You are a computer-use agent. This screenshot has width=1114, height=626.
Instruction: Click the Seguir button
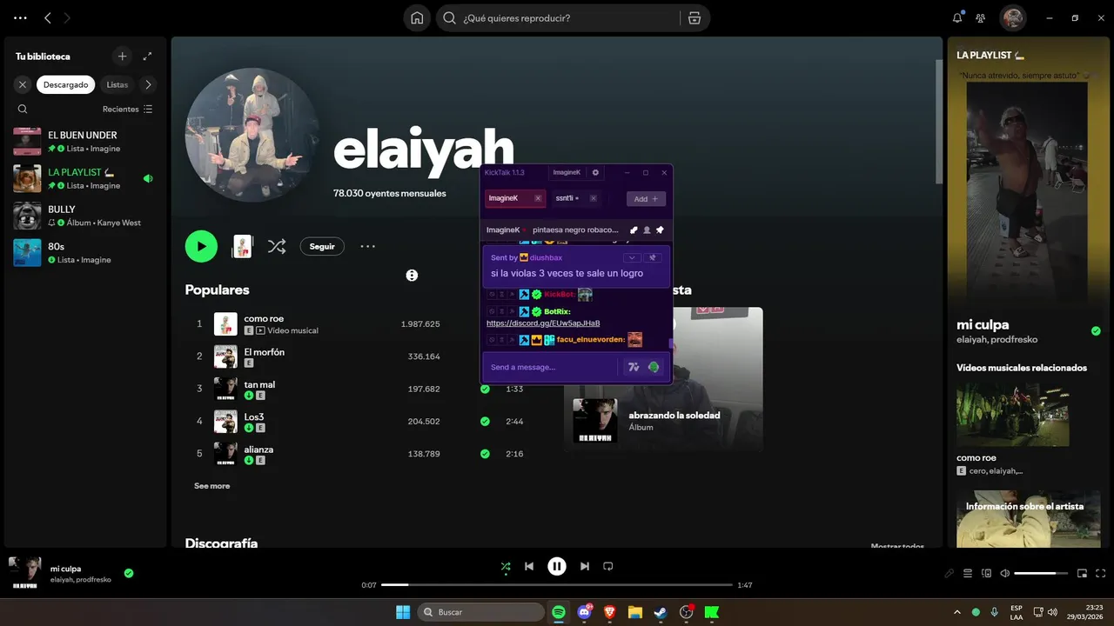tap(322, 246)
